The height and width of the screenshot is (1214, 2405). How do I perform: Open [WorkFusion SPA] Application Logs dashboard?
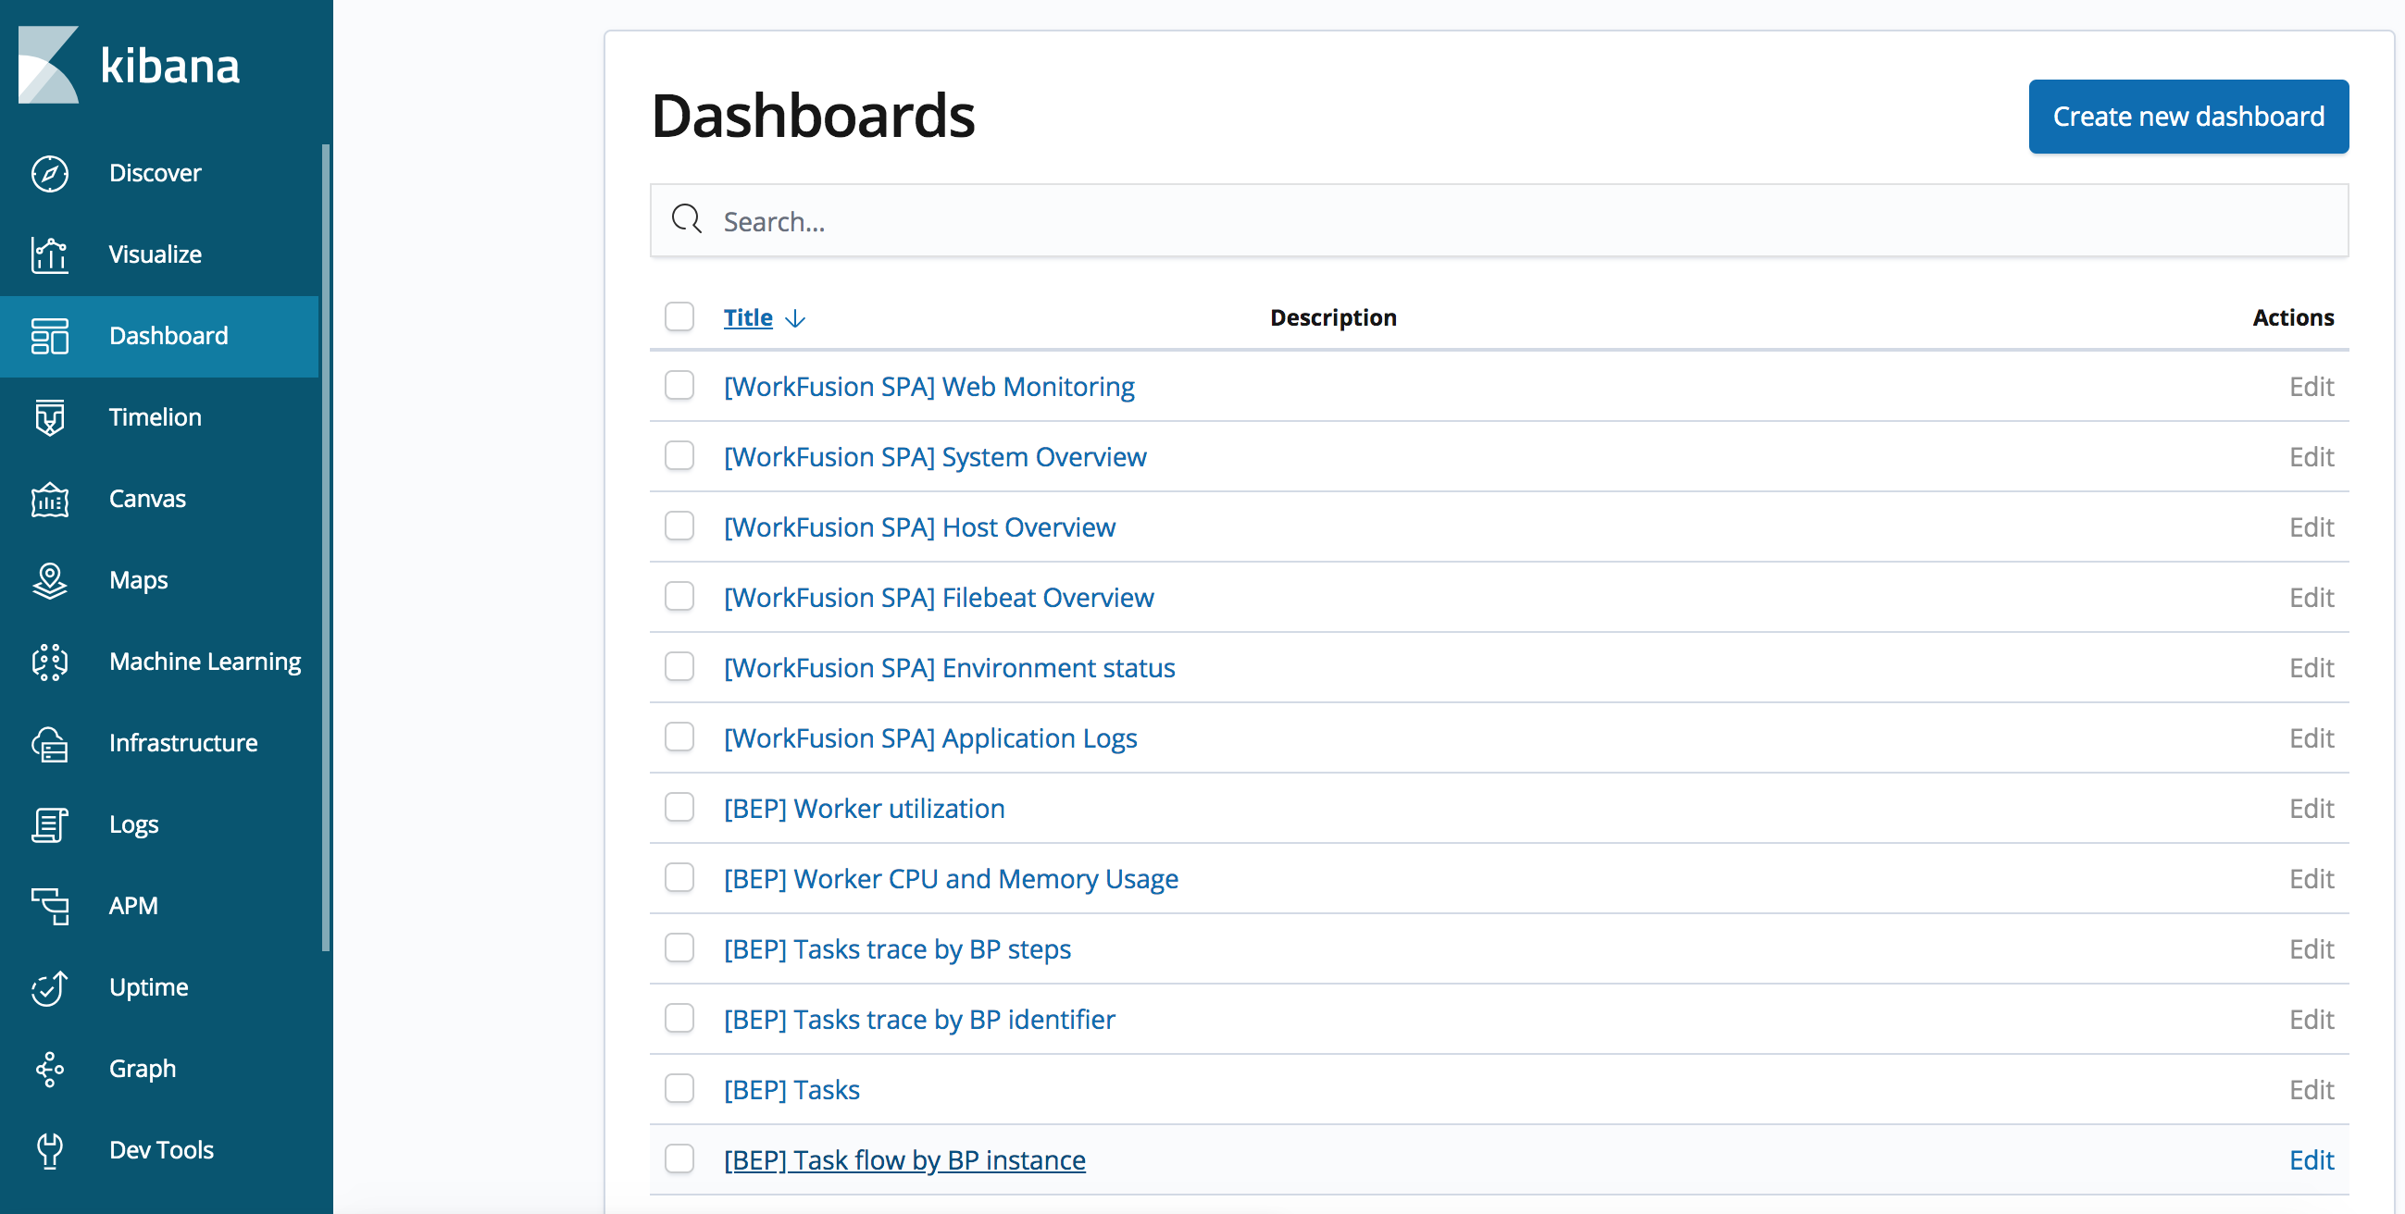[930, 738]
